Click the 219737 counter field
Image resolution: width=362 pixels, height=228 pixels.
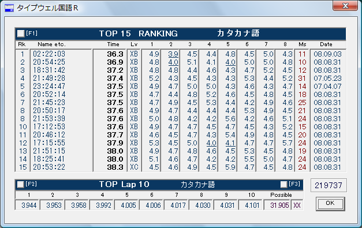(x=329, y=185)
